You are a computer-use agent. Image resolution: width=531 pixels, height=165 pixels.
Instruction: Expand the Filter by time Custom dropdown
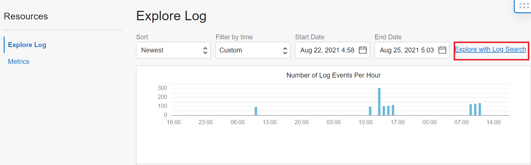253,50
